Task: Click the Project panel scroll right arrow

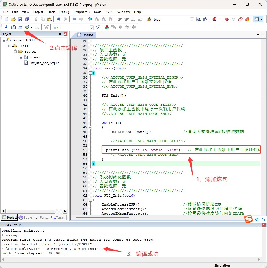Action: point(65,212)
